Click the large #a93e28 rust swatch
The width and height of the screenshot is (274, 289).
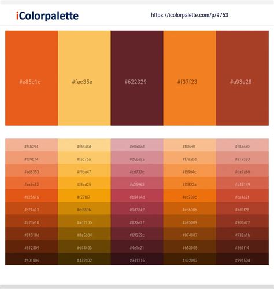(x=242, y=78)
